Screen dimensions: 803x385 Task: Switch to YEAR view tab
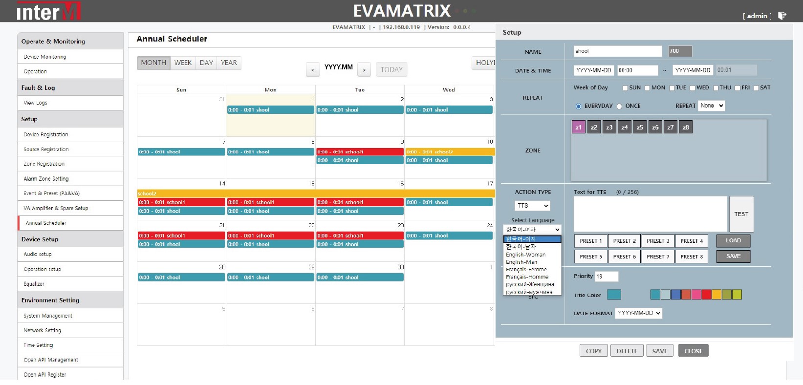point(229,63)
